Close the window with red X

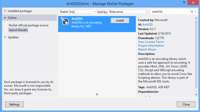[x=193, y=3]
